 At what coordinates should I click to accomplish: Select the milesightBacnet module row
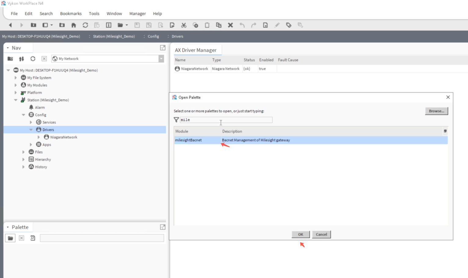pyautogui.click(x=311, y=140)
